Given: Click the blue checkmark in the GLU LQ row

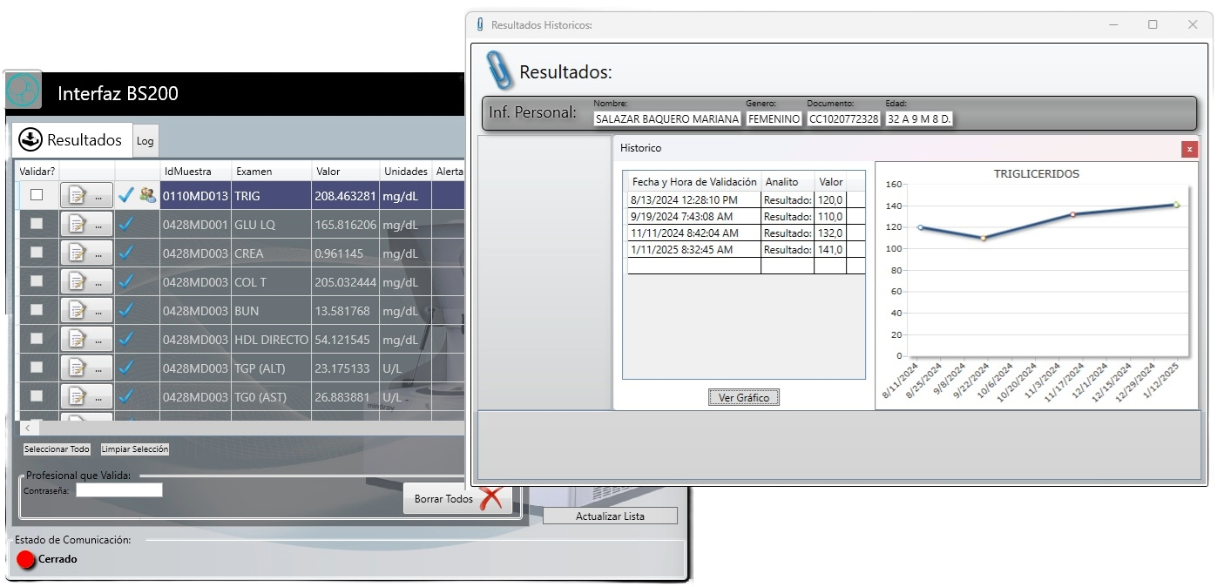Looking at the screenshot, I should point(126,224).
